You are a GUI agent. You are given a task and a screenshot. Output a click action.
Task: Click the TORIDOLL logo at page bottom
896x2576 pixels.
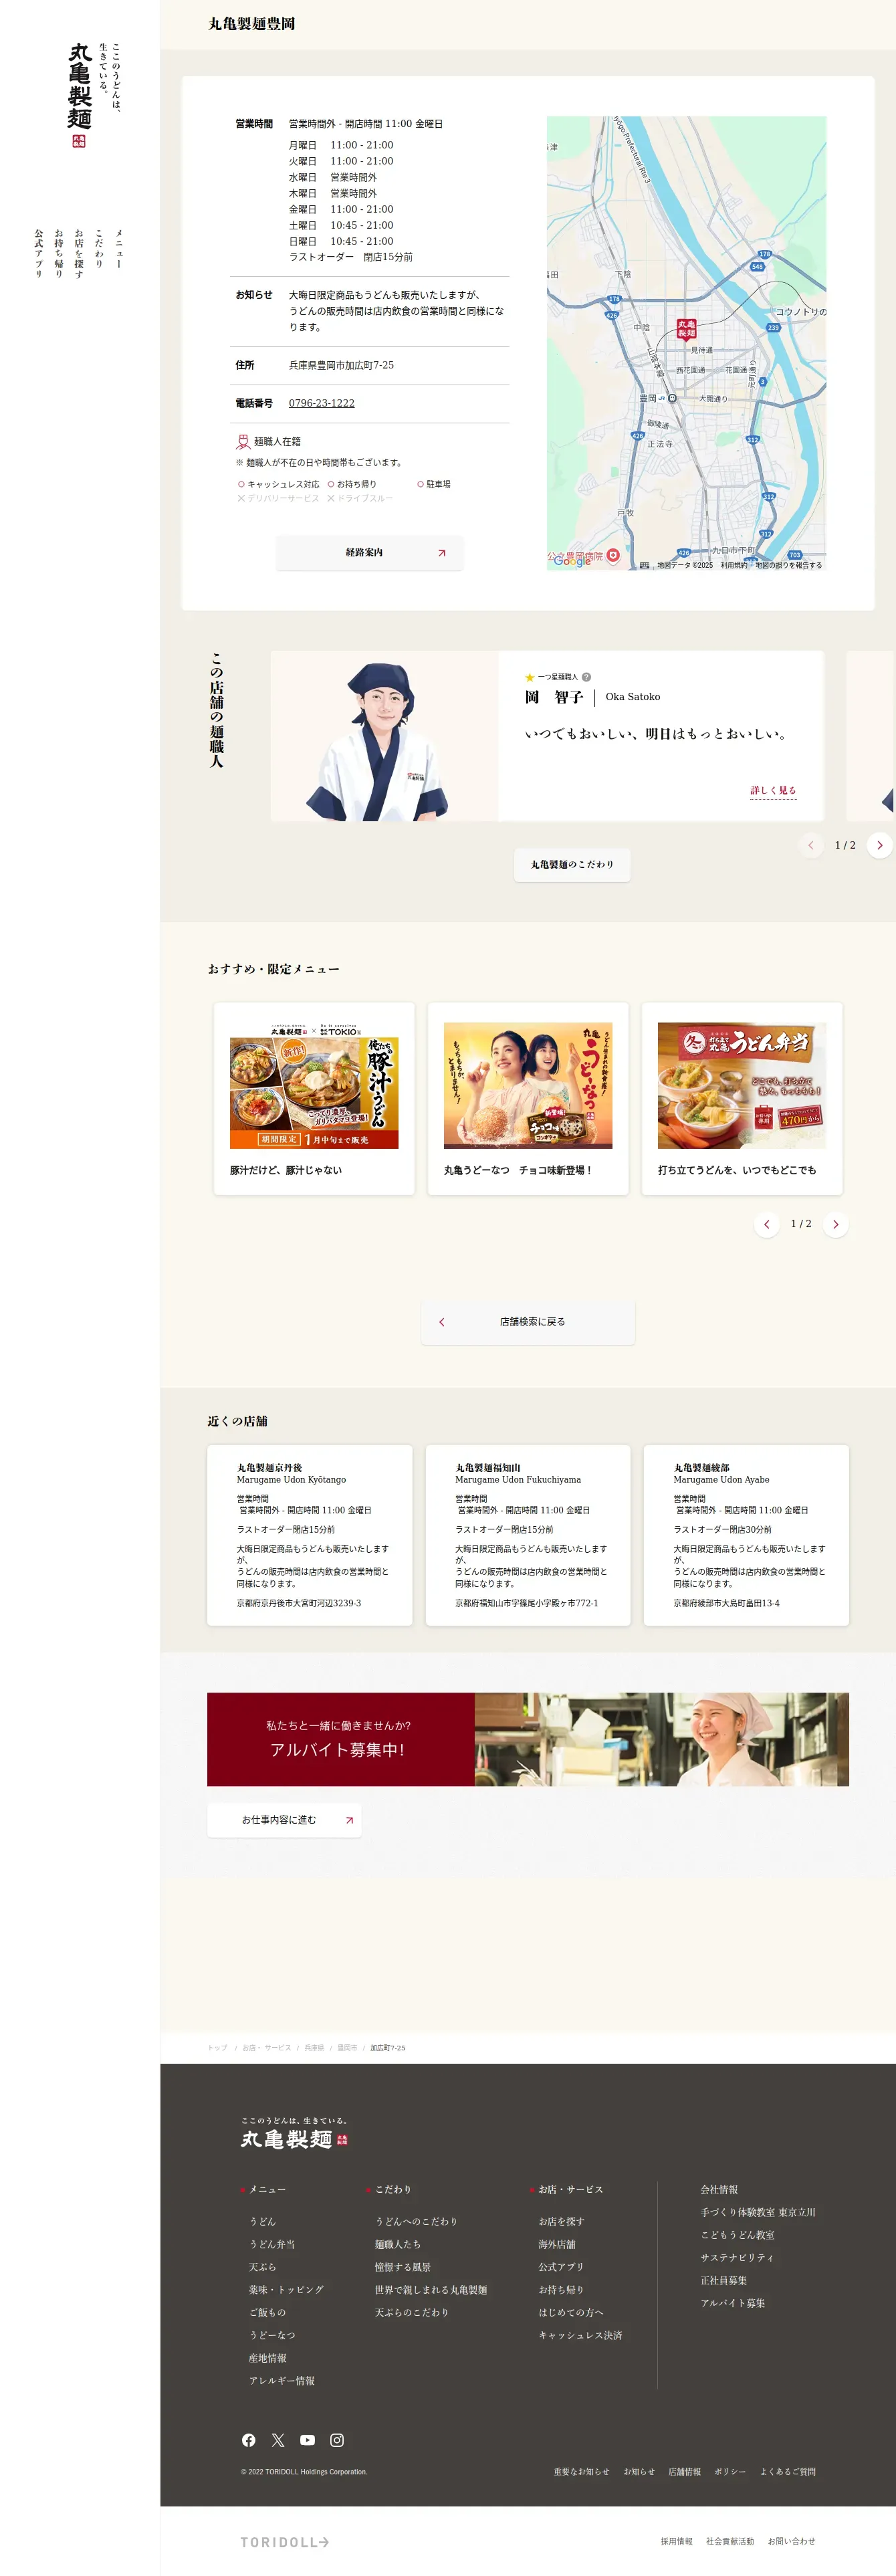[x=285, y=2542]
